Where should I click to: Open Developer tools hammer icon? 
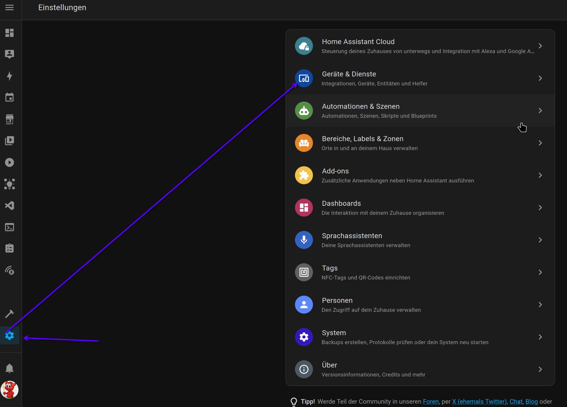(x=9, y=314)
